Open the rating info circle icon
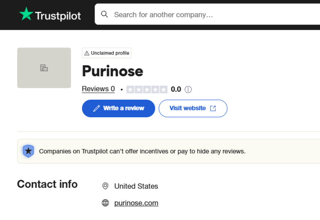Viewport: 320px width, 220px height. 188,90
